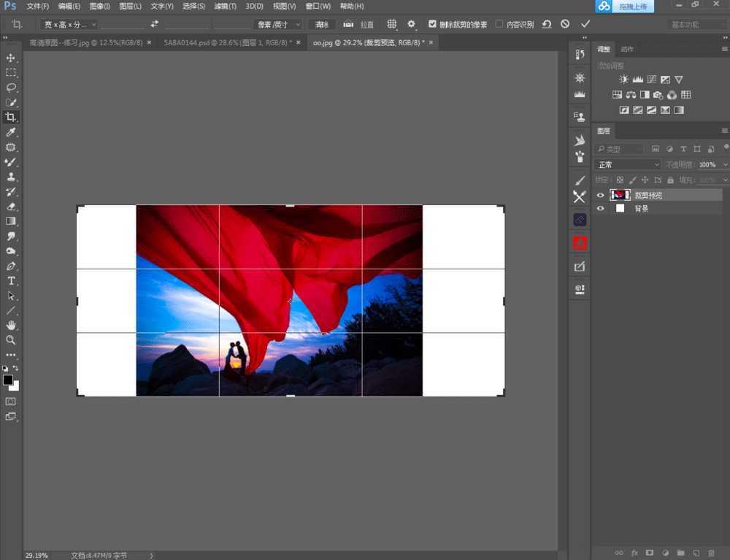Screen dimensions: 730x560
Task: Activate the Eyedropper tool
Action: tap(11, 132)
